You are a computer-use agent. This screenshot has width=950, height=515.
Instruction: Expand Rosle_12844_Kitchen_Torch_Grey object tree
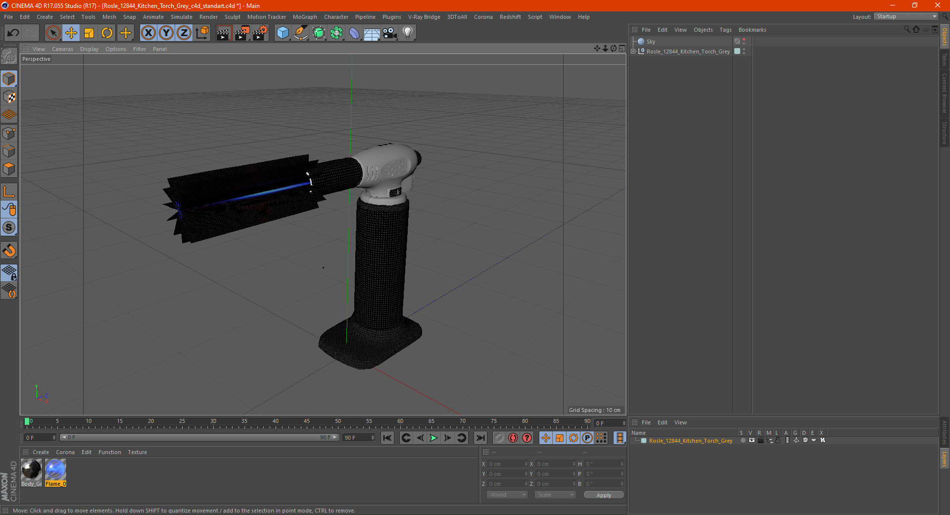[633, 51]
